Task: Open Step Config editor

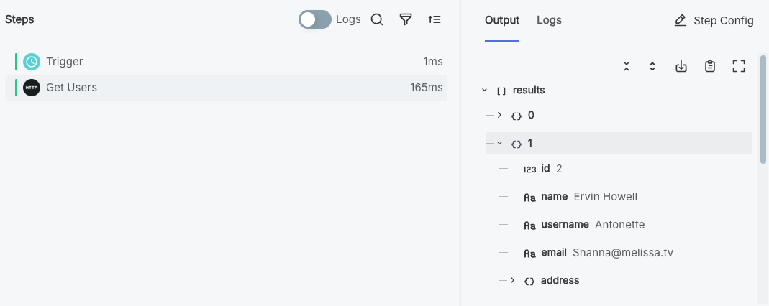Action: (714, 21)
